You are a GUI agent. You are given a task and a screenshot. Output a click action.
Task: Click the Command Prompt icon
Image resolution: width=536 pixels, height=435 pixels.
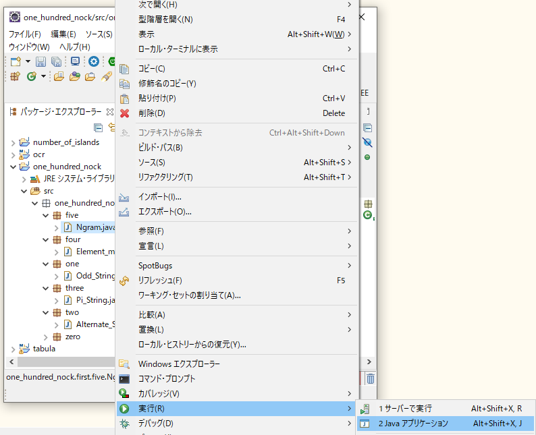tap(124, 379)
